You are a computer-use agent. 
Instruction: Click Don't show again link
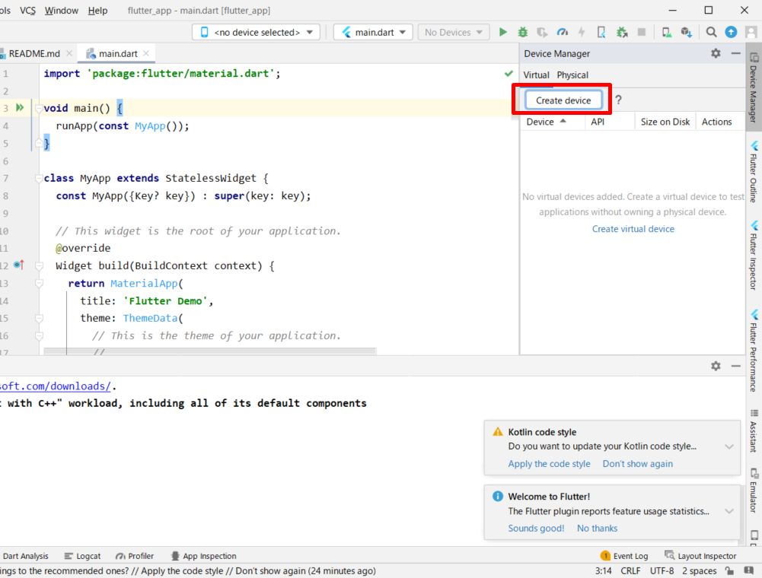coord(638,464)
